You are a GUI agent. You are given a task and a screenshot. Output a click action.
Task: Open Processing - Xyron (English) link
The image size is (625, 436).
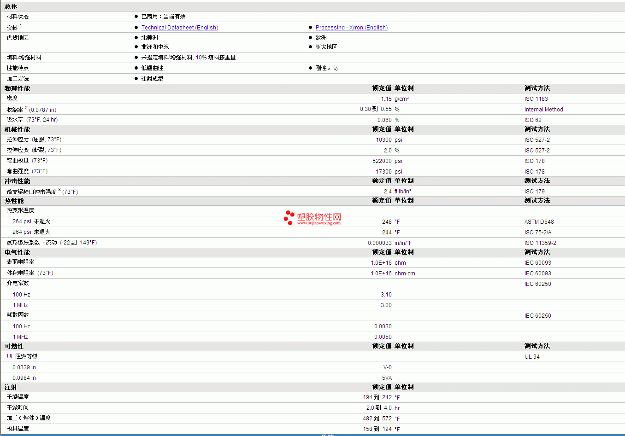tap(352, 28)
